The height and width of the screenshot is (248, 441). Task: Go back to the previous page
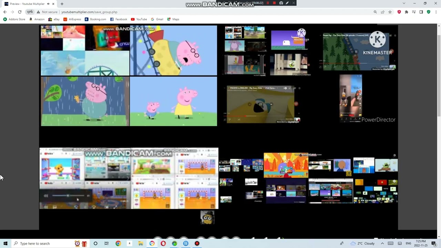pos(5,12)
